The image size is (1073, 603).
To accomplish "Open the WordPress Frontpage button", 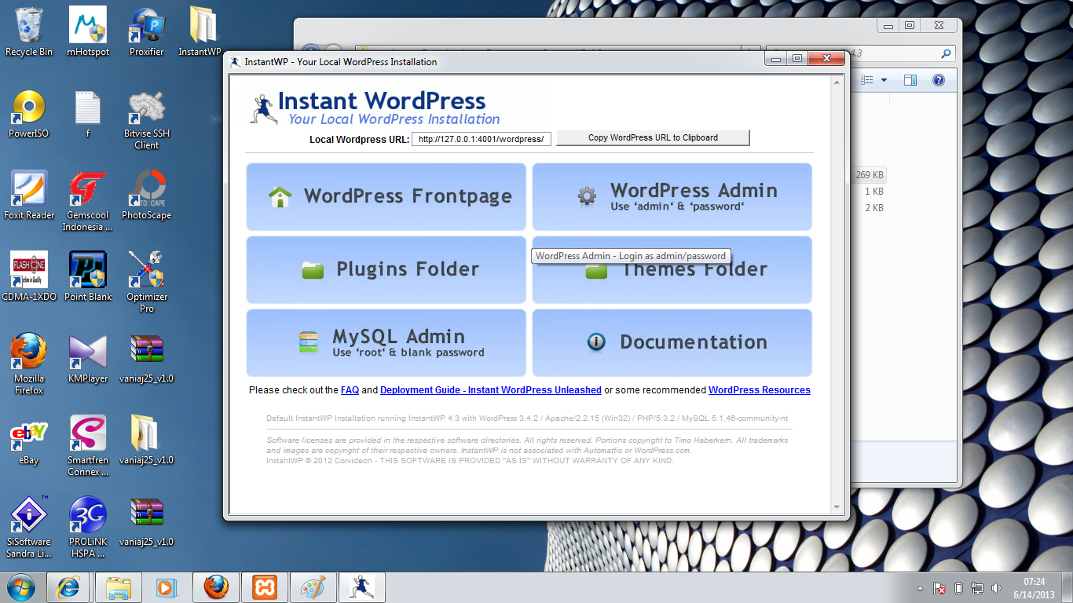I will tap(386, 197).
